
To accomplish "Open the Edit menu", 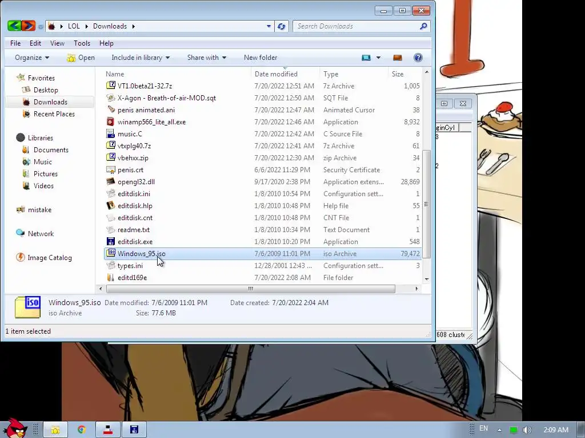I will pyautogui.click(x=35, y=43).
